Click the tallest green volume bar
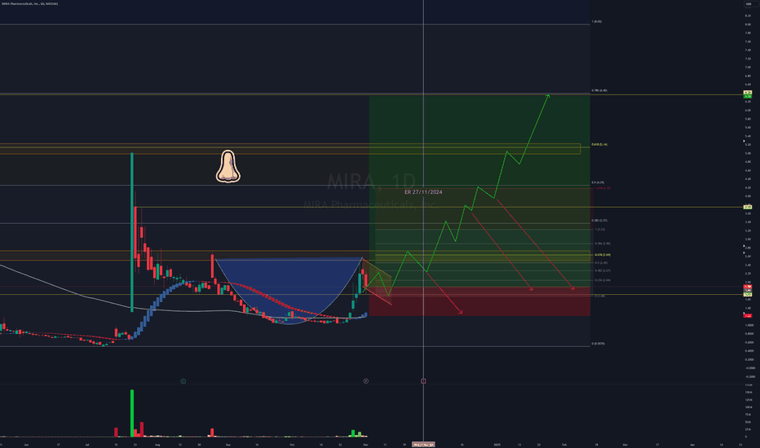The height and width of the screenshot is (448, 760). click(x=132, y=413)
